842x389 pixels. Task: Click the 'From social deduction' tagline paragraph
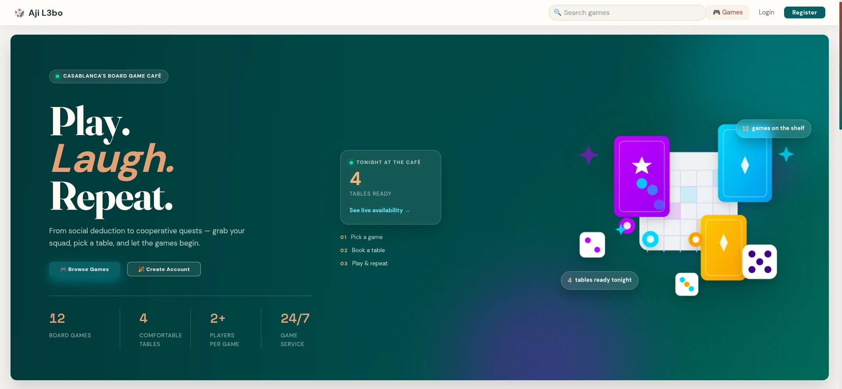point(147,237)
